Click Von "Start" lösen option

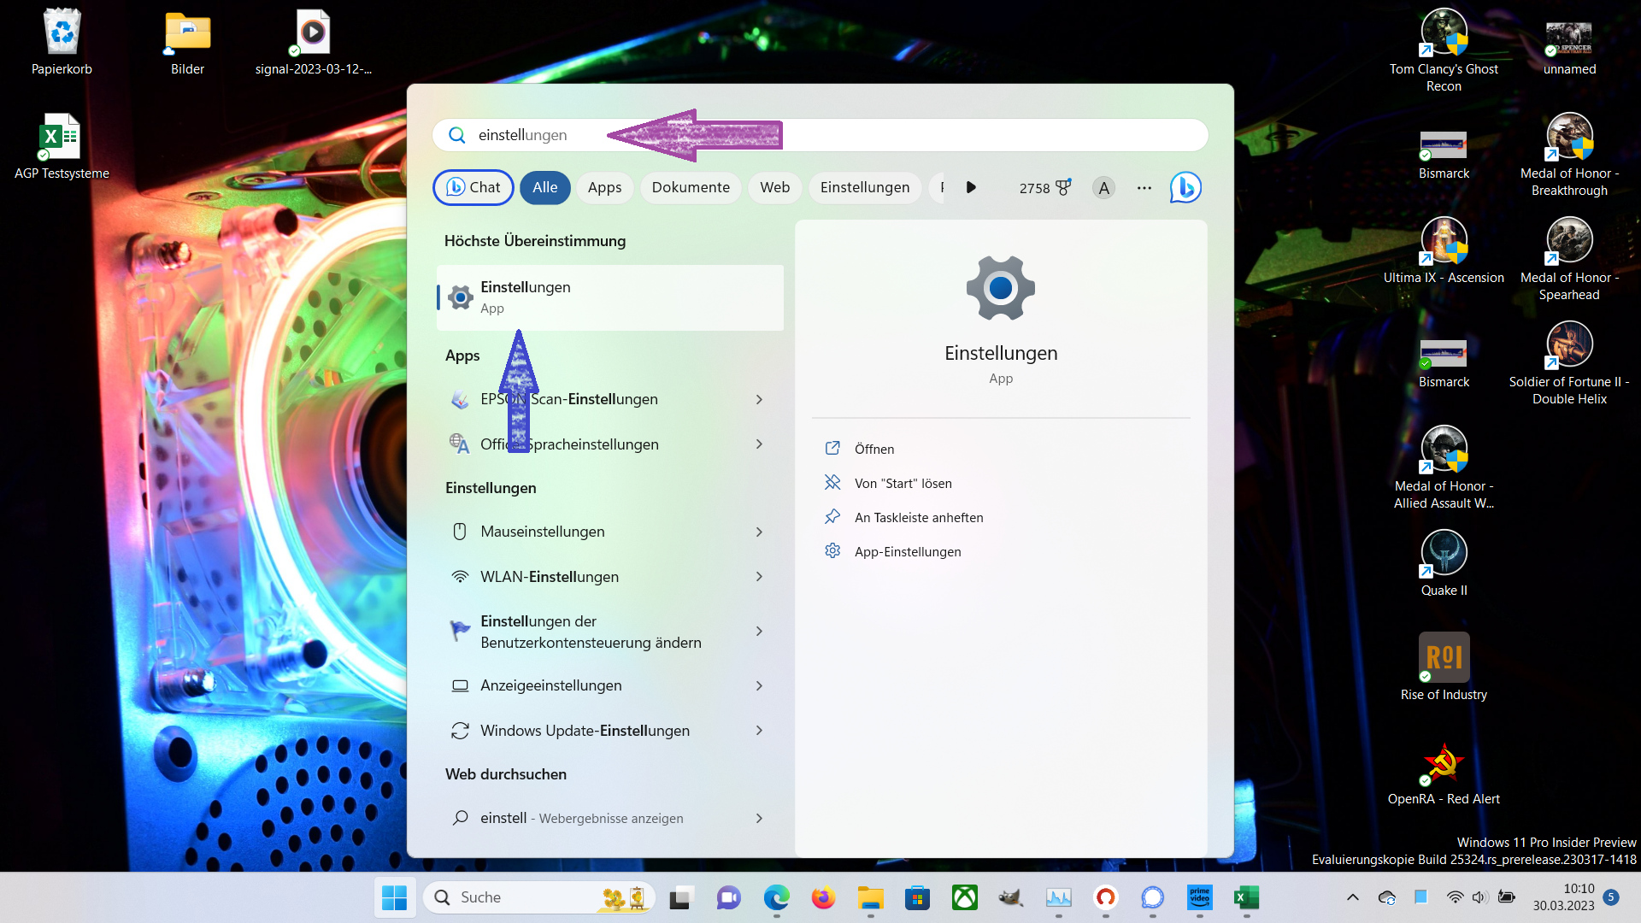pos(903,483)
